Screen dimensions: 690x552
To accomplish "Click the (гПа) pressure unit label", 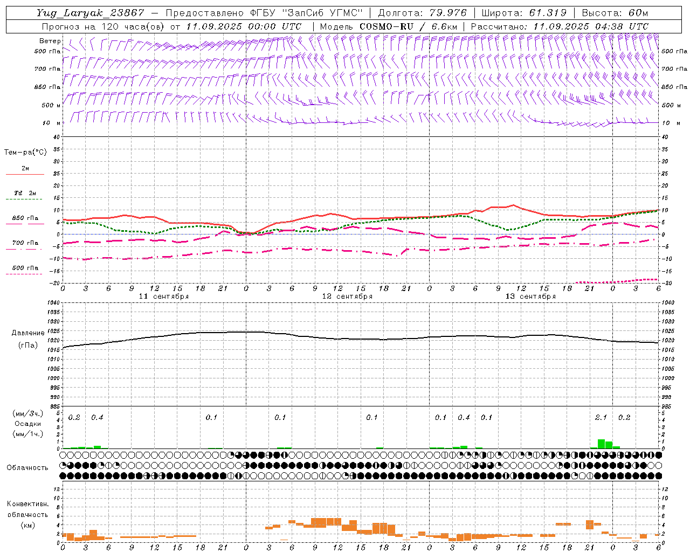I will pyautogui.click(x=28, y=346).
